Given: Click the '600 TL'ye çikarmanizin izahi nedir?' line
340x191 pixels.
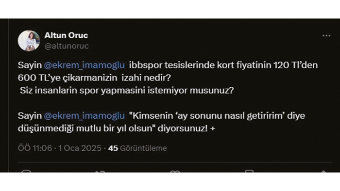Looking at the screenshot, I should point(94,78).
